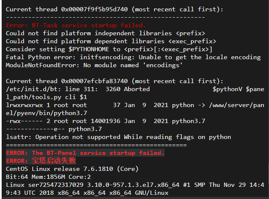Screen dimensions: 269x199
Task: Click the 'l_path/tools.py cli $1' line
Action: tap(46, 97)
